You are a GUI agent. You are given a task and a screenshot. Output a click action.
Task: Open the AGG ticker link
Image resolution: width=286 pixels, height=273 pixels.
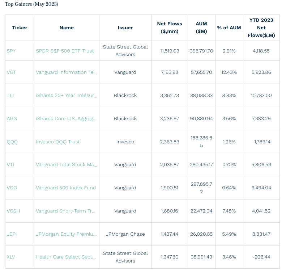tap(12, 119)
